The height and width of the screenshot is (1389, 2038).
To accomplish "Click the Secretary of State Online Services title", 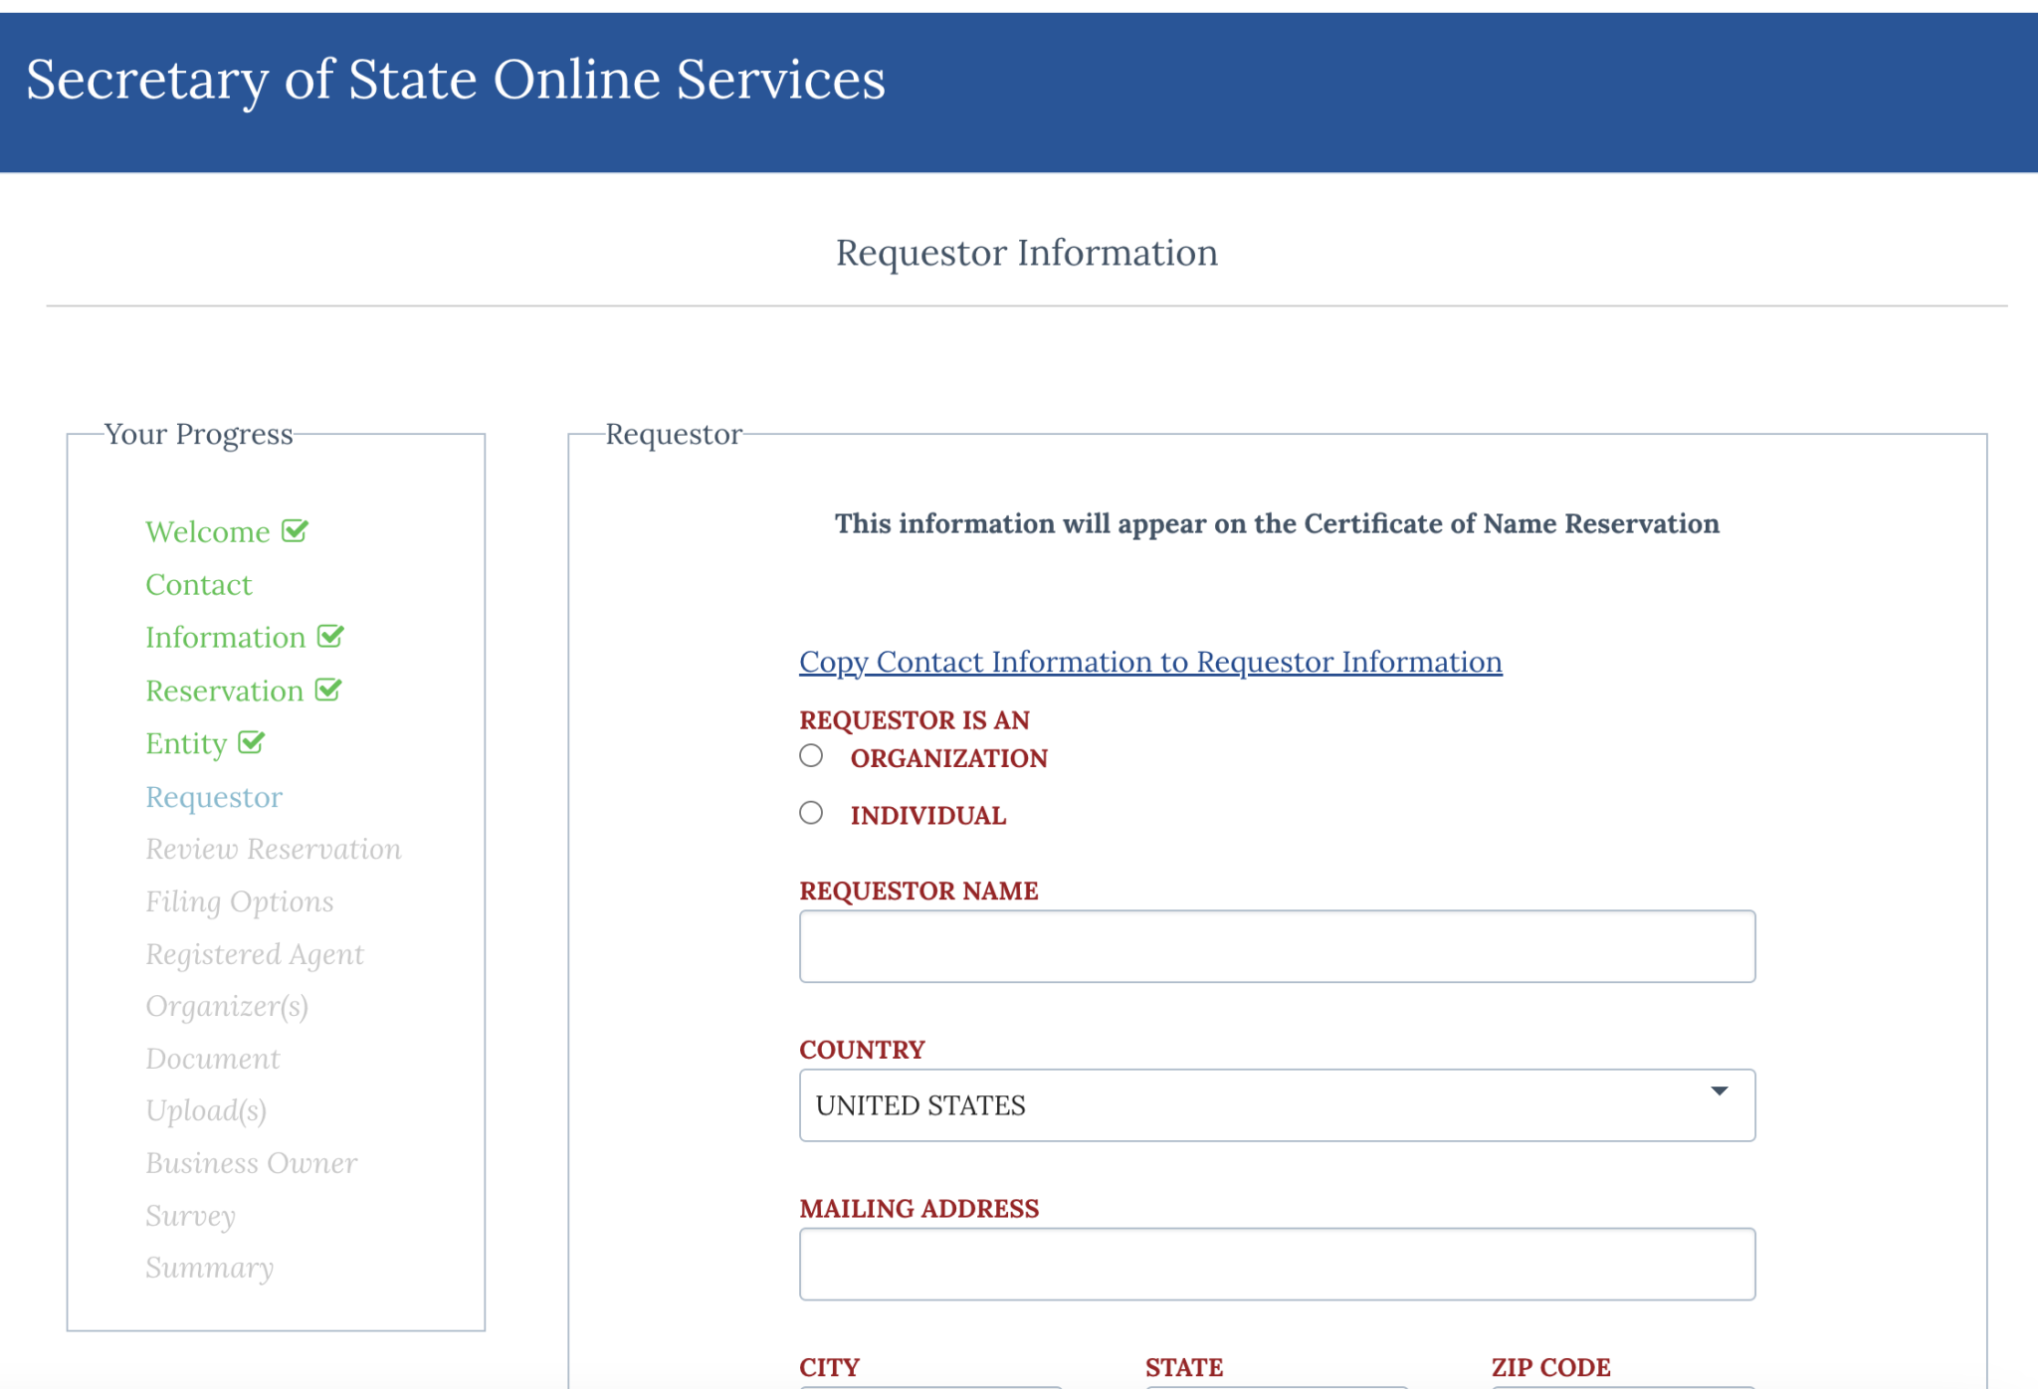I will coord(455,80).
